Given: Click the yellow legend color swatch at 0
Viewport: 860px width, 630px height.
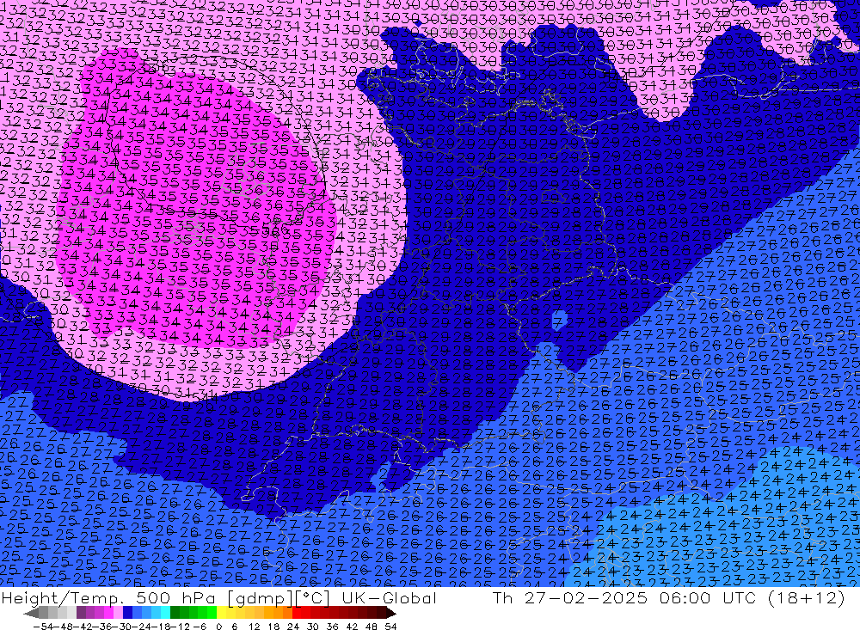Looking at the screenshot, I should pyautogui.click(x=222, y=613).
